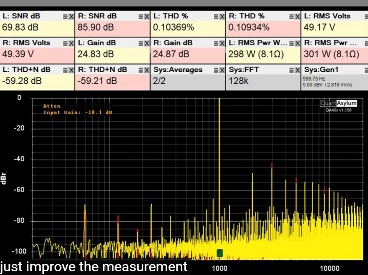Close the L: THD % tile
Screen dimensions: 368x275
(x=222, y=16)
